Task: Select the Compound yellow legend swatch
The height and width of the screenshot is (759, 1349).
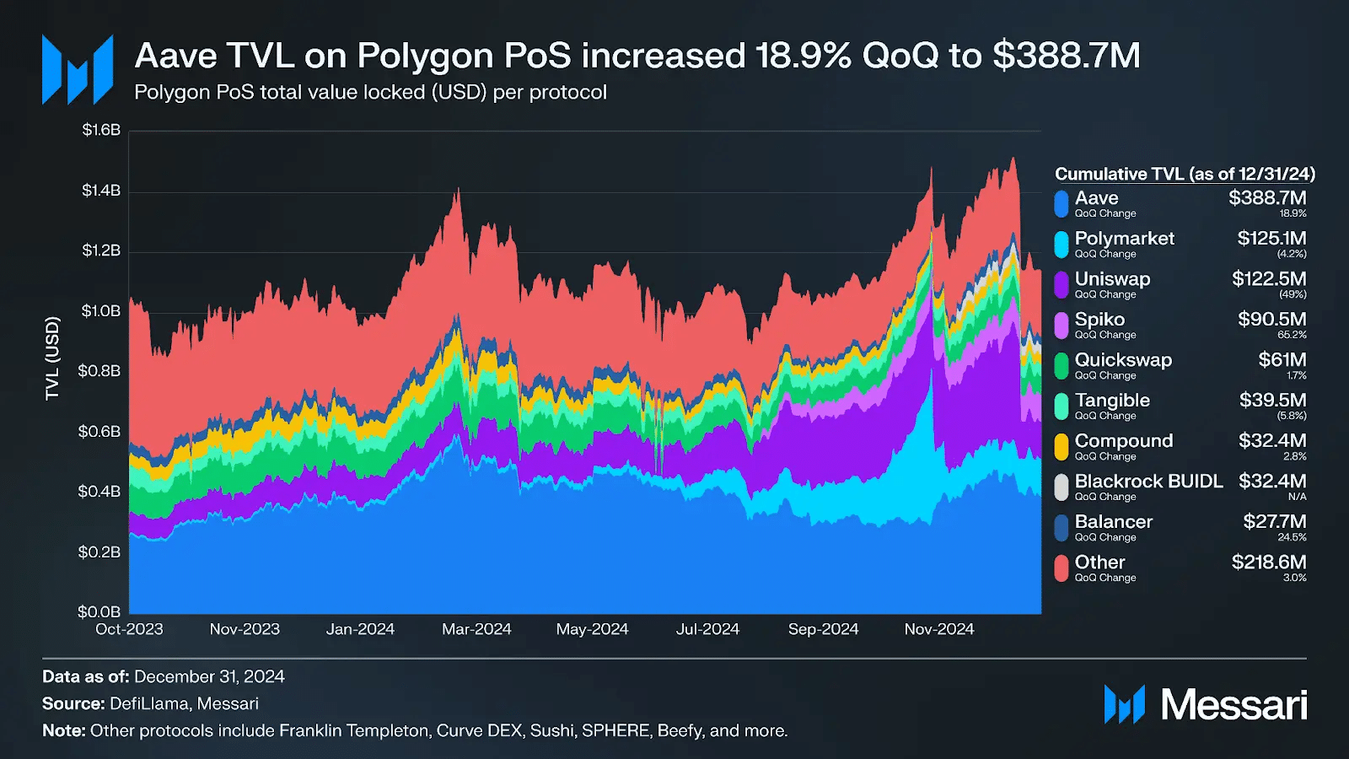Action: [1061, 447]
